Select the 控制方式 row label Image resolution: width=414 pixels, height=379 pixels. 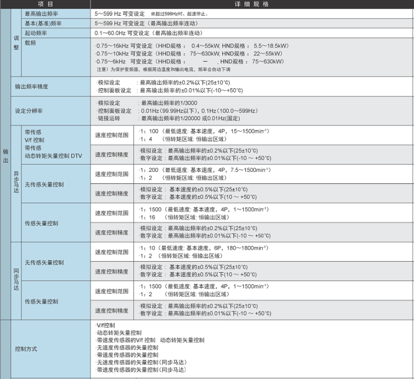[x=26, y=349]
